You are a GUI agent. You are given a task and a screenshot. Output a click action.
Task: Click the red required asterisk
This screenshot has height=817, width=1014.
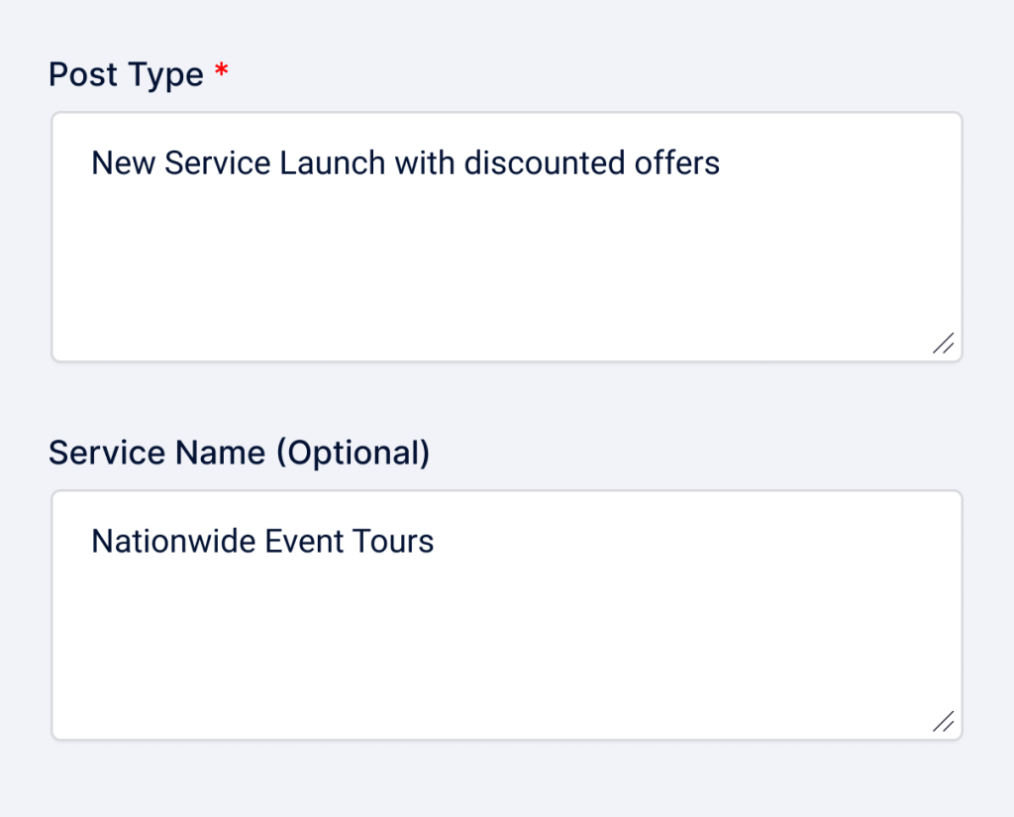221,72
